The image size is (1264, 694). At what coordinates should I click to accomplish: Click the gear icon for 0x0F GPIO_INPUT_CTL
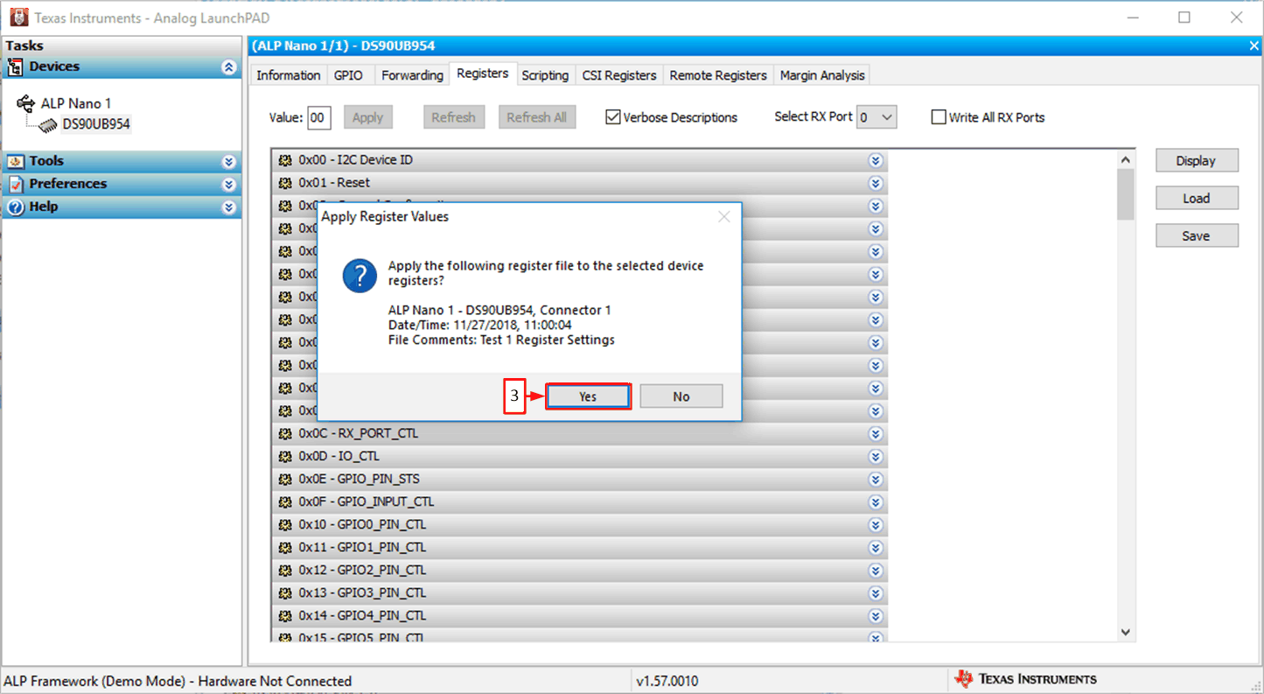(284, 501)
